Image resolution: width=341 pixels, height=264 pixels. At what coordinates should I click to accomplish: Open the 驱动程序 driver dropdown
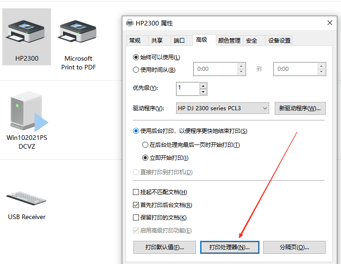[x=222, y=108]
